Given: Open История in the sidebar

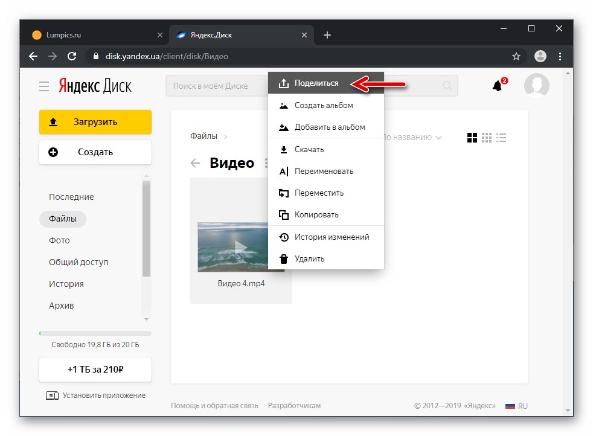Looking at the screenshot, I should pyautogui.click(x=66, y=284).
